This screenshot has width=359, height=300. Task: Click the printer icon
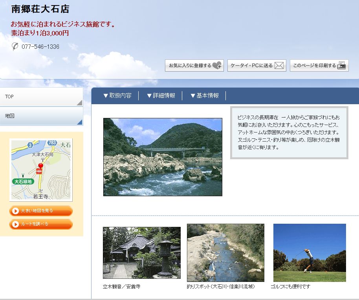(x=342, y=66)
